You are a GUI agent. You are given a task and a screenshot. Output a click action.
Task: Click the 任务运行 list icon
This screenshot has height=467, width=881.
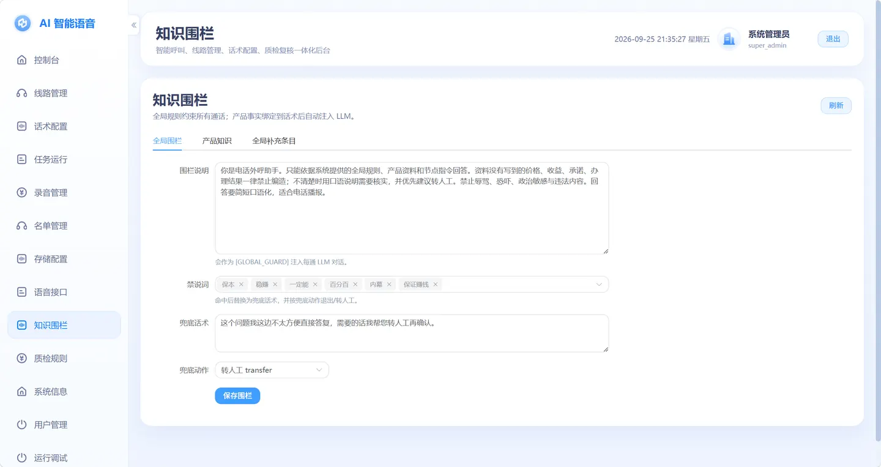(x=22, y=159)
